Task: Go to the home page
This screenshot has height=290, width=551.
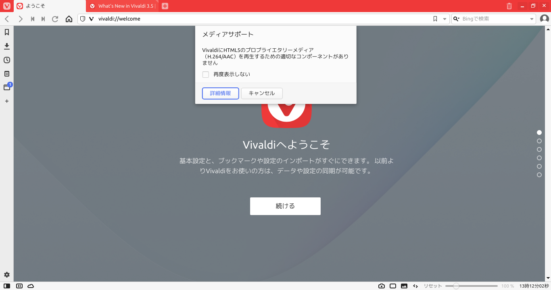Action: click(x=69, y=19)
